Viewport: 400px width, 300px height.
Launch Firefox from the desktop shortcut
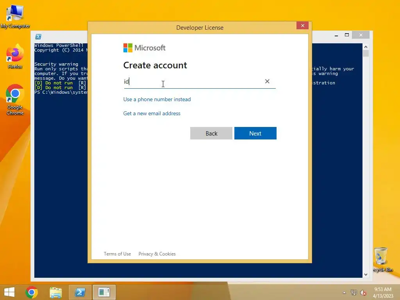15,56
